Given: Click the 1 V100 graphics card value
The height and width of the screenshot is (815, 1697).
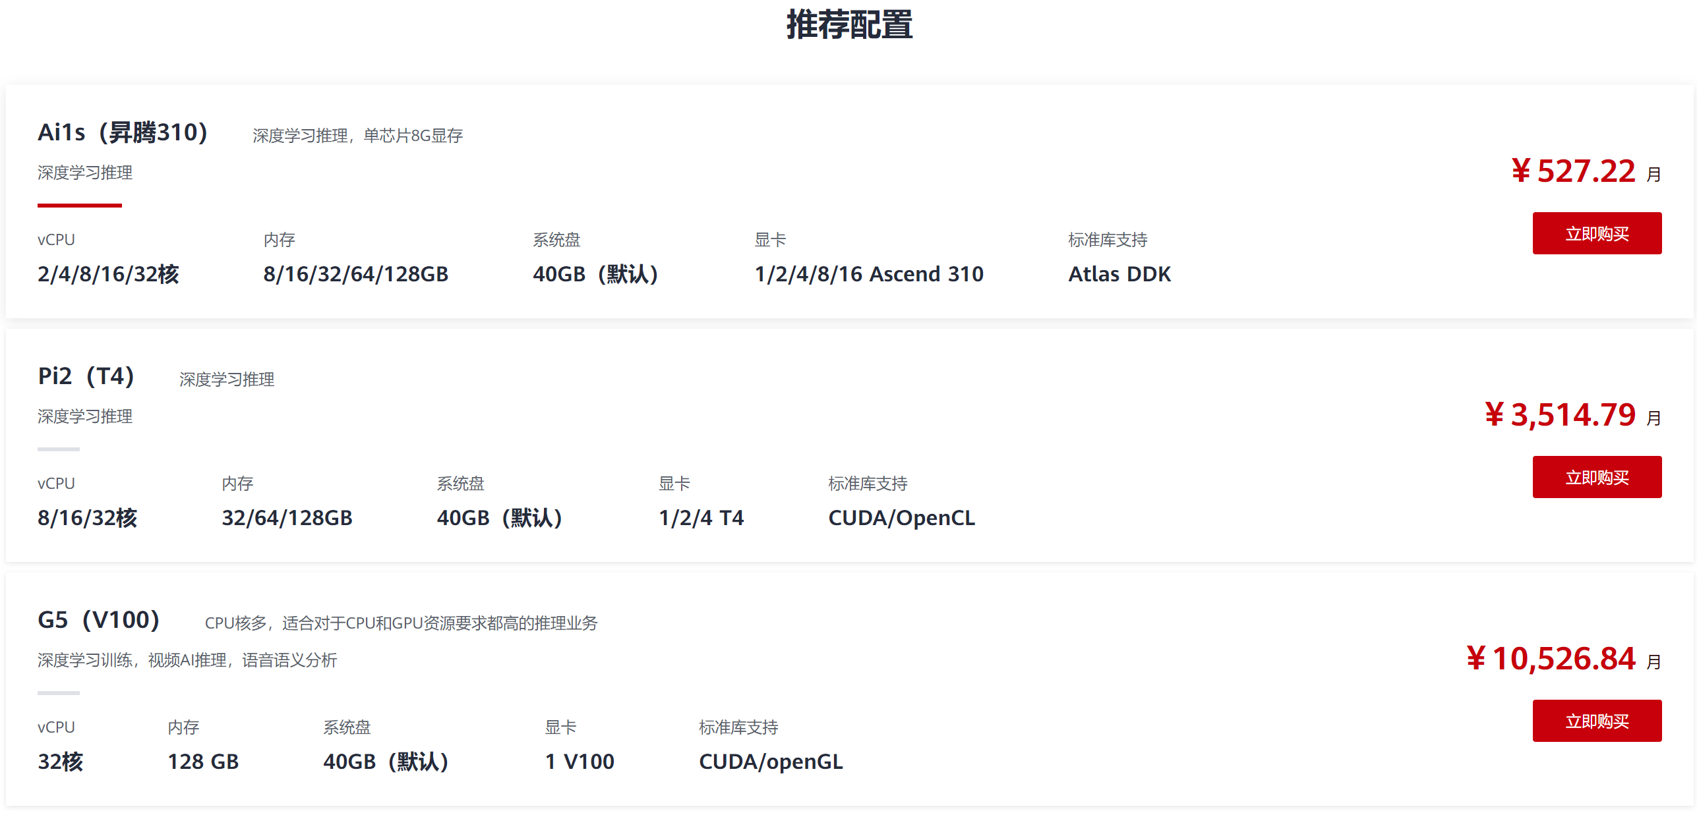Looking at the screenshot, I should click(x=579, y=762).
